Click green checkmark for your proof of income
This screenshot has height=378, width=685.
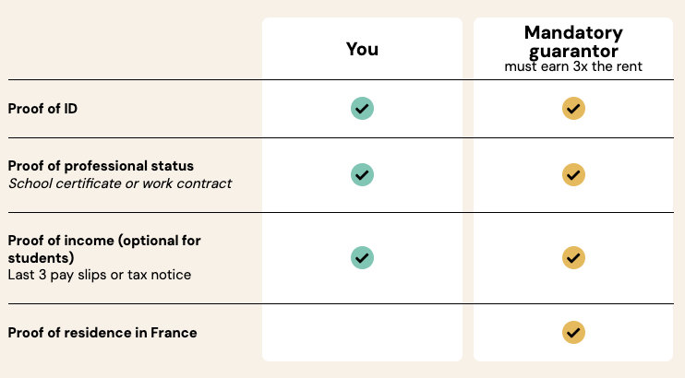pyautogui.click(x=362, y=257)
